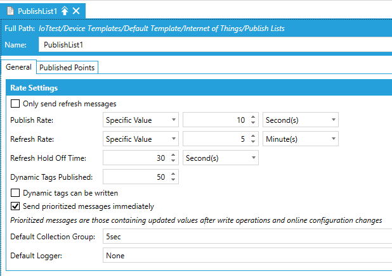Viewport: 392px width, 276px height.
Task: Open Refresh Rate Specific Value dropdown
Action: pos(141,139)
